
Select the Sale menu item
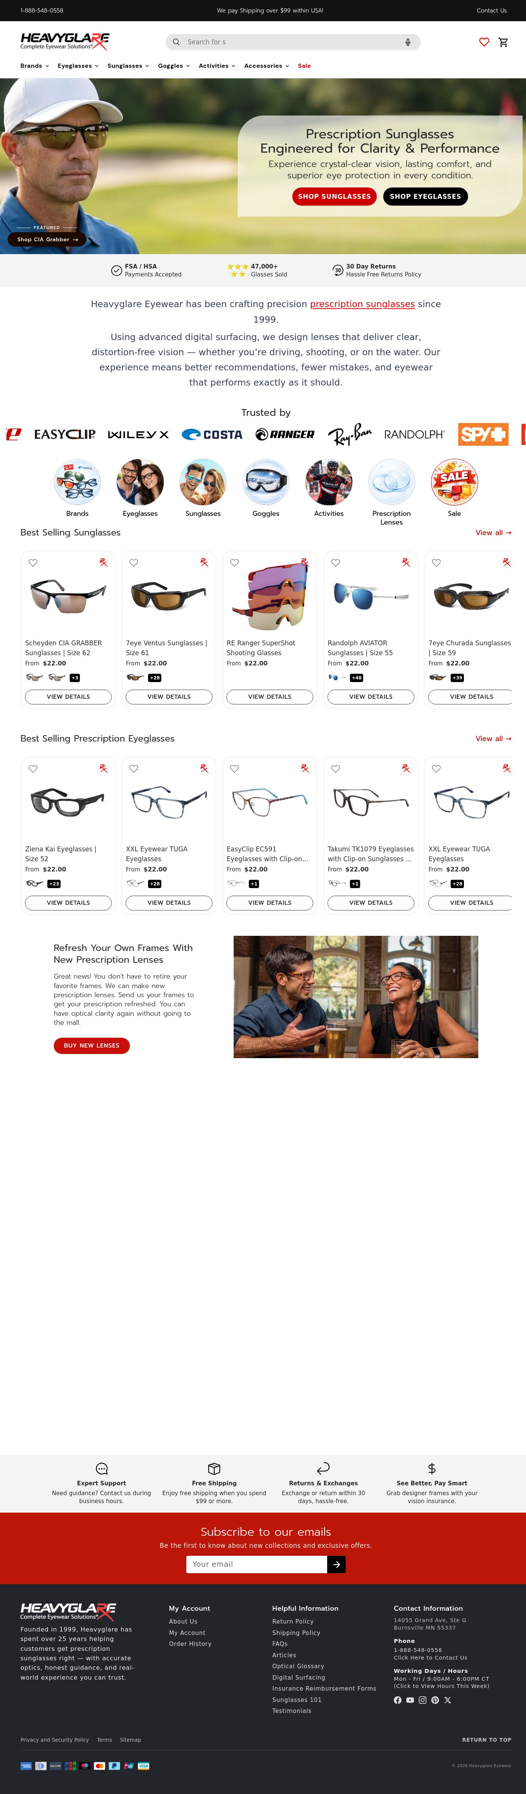pyautogui.click(x=304, y=66)
